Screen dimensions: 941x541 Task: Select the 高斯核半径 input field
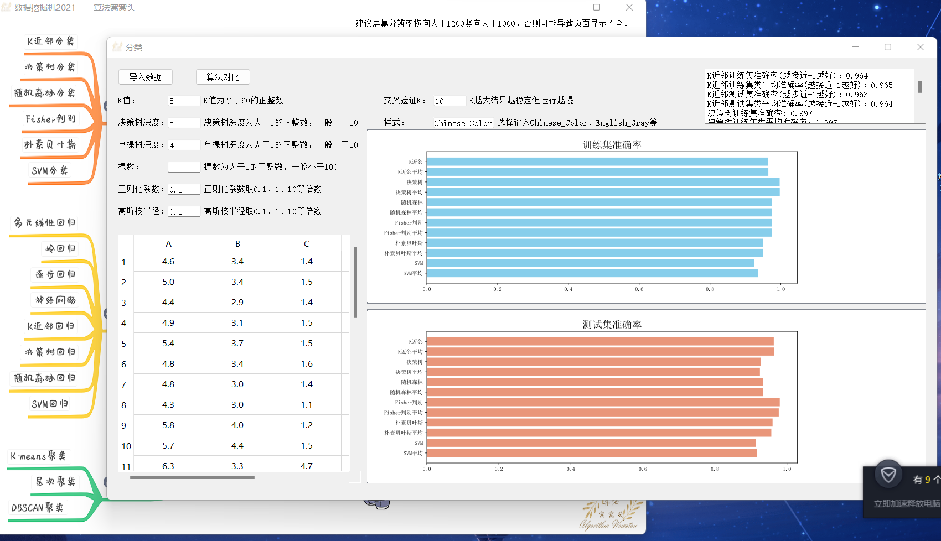[184, 211]
